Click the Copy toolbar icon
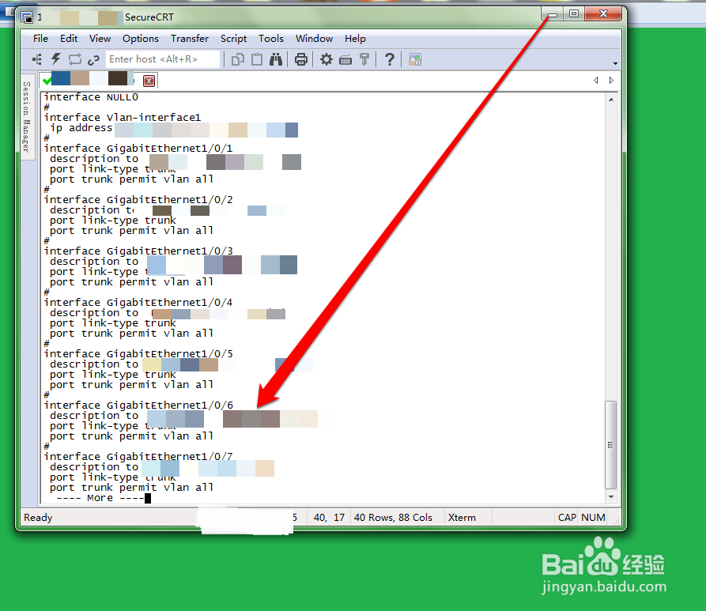The image size is (706, 611). pos(238,59)
